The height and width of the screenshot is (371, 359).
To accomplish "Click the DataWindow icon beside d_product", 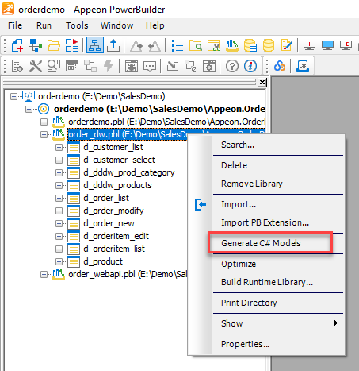I will tap(74, 261).
